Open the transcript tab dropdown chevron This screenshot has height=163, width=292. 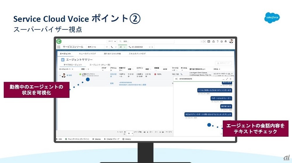pyautogui.click(x=124, y=47)
